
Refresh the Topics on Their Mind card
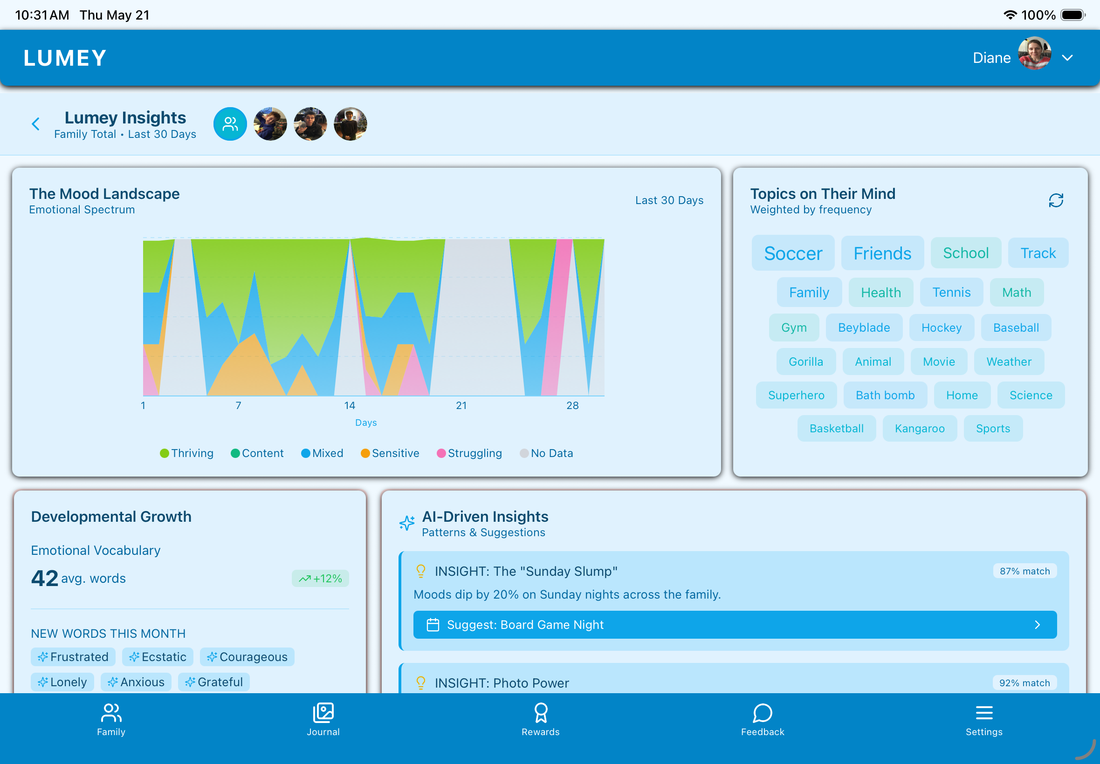pyautogui.click(x=1055, y=200)
